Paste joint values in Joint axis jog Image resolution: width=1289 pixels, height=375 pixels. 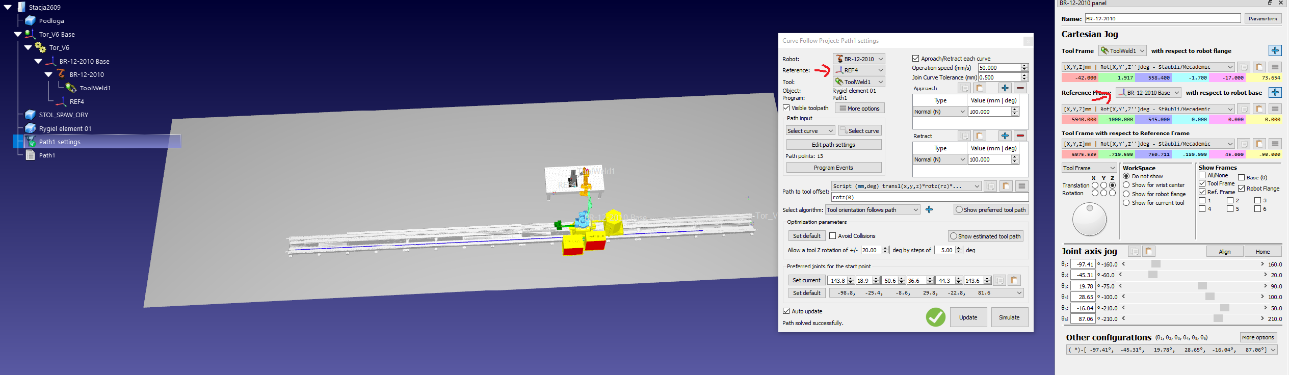click(1149, 252)
